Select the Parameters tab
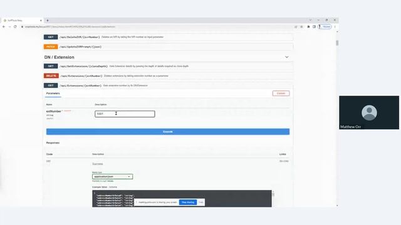Viewport: 401px width, 225px height. point(53,93)
